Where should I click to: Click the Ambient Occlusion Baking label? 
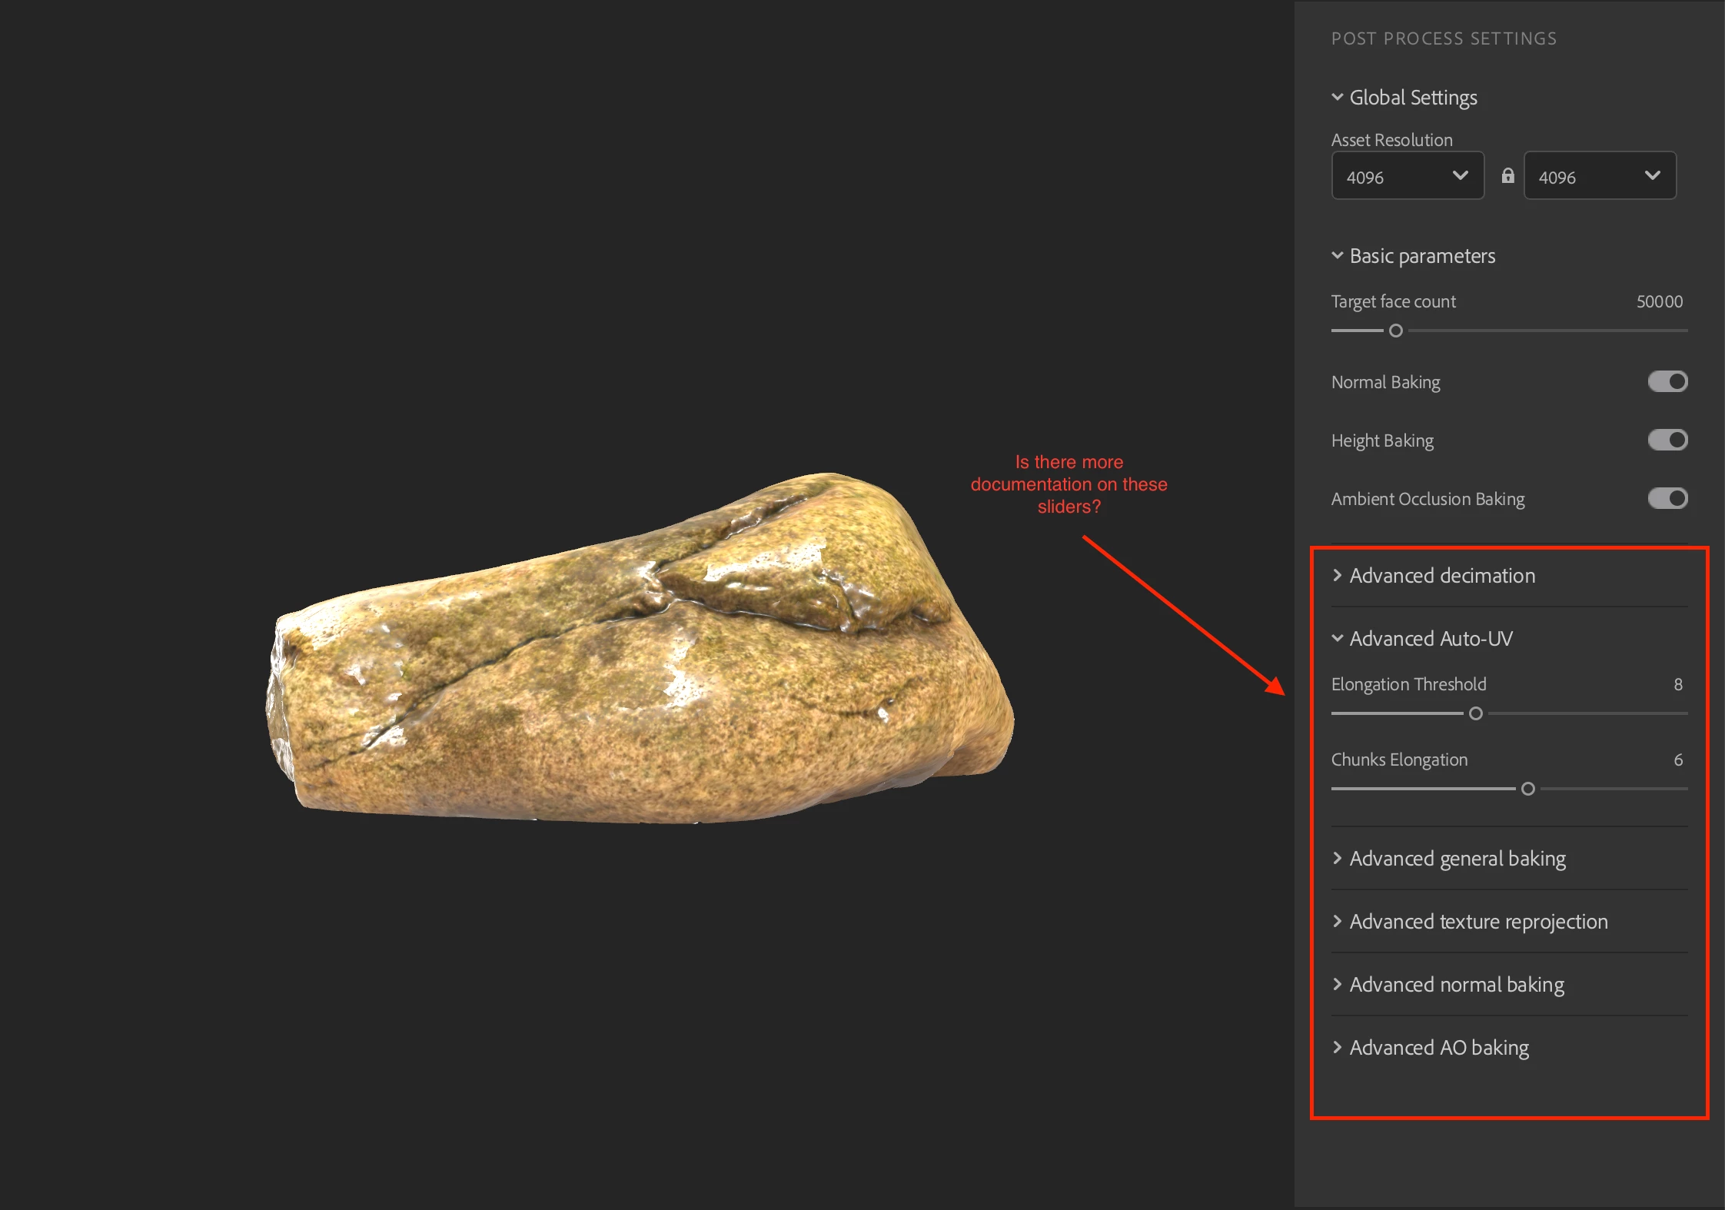pos(1428,499)
